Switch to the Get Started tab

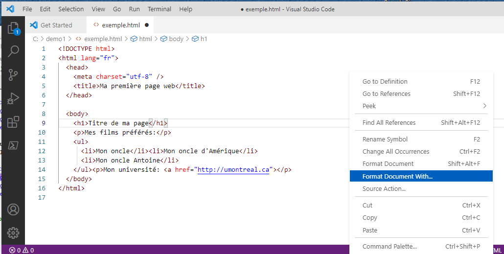56,25
